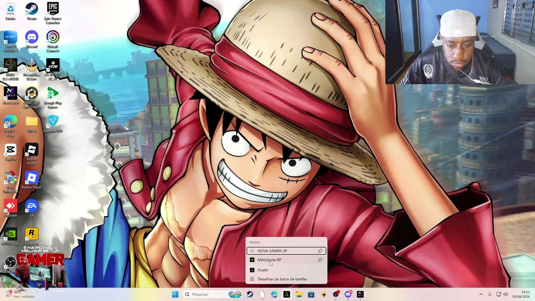Select the EA app desktop shortcut
Image resolution: width=535 pixels, height=301 pixels.
31,208
